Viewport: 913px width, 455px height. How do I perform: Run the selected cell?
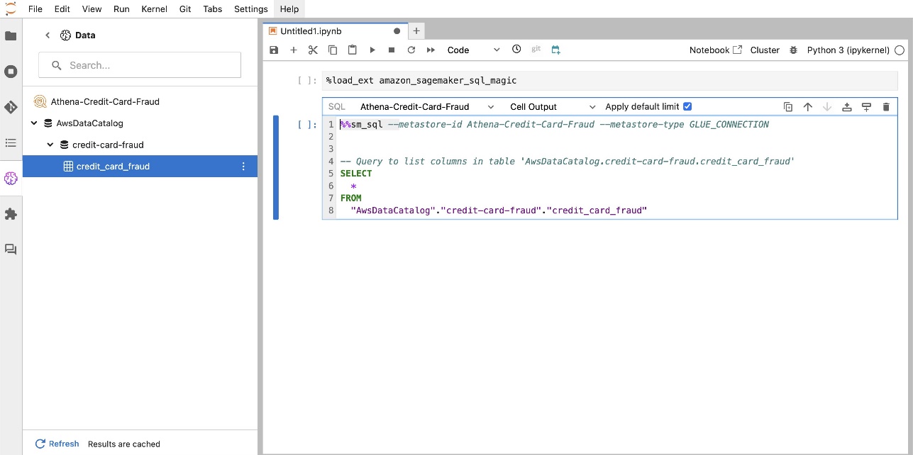click(x=372, y=50)
